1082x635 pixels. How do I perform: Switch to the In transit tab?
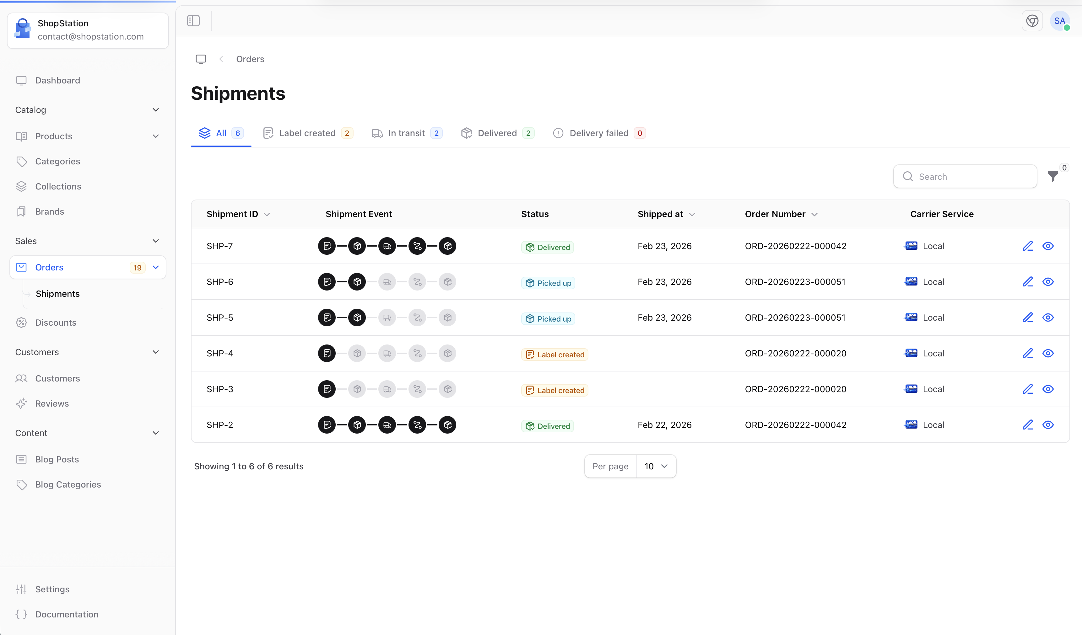click(x=406, y=133)
